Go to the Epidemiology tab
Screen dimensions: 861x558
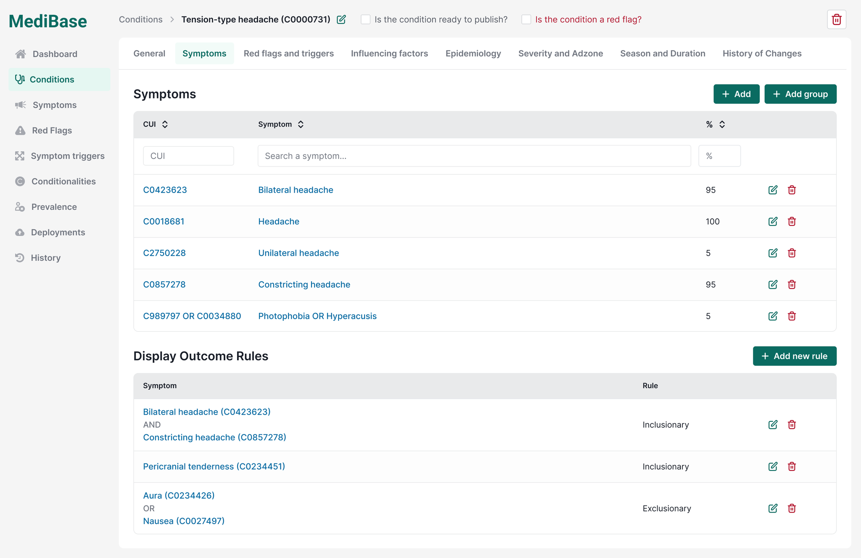pyautogui.click(x=473, y=53)
